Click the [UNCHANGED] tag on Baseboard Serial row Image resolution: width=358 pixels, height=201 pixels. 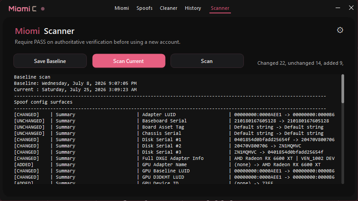point(29,121)
